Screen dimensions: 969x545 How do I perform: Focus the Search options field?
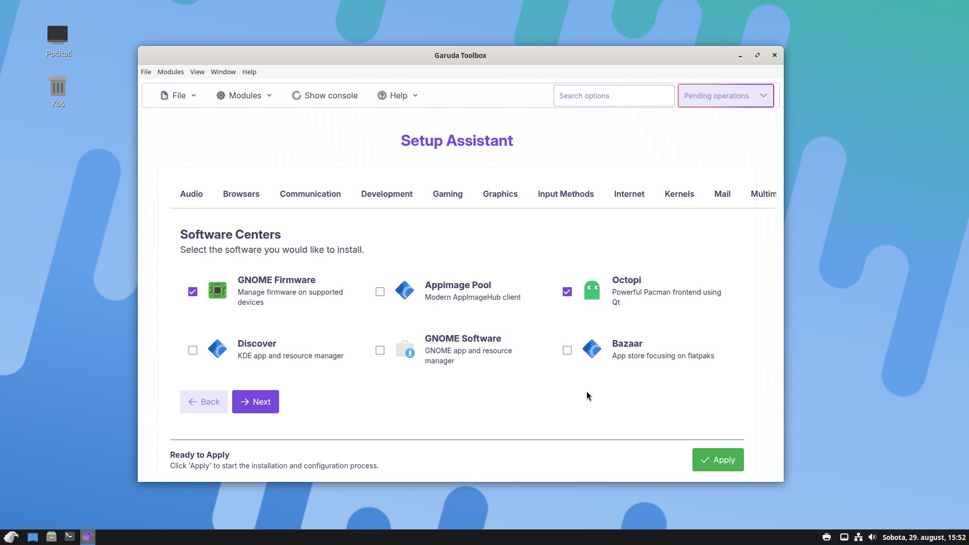(614, 96)
